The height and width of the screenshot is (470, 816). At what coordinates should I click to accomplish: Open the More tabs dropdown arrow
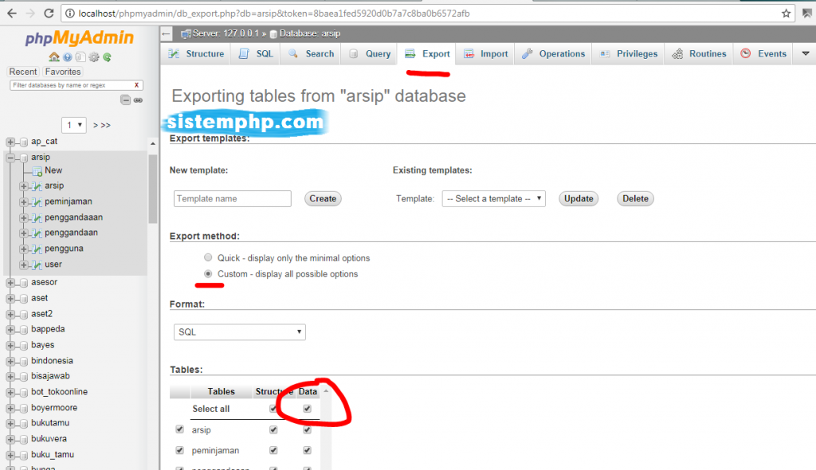(x=805, y=53)
